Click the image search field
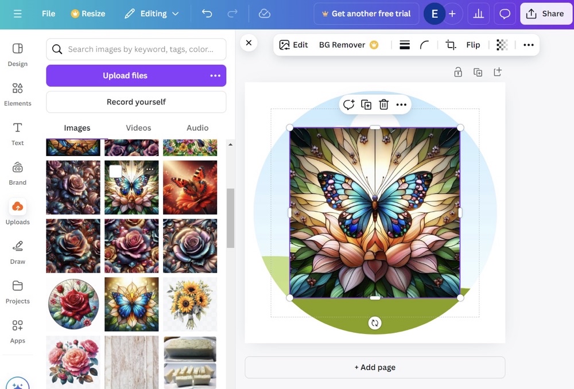The width and height of the screenshot is (574, 389). coord(136,49)
